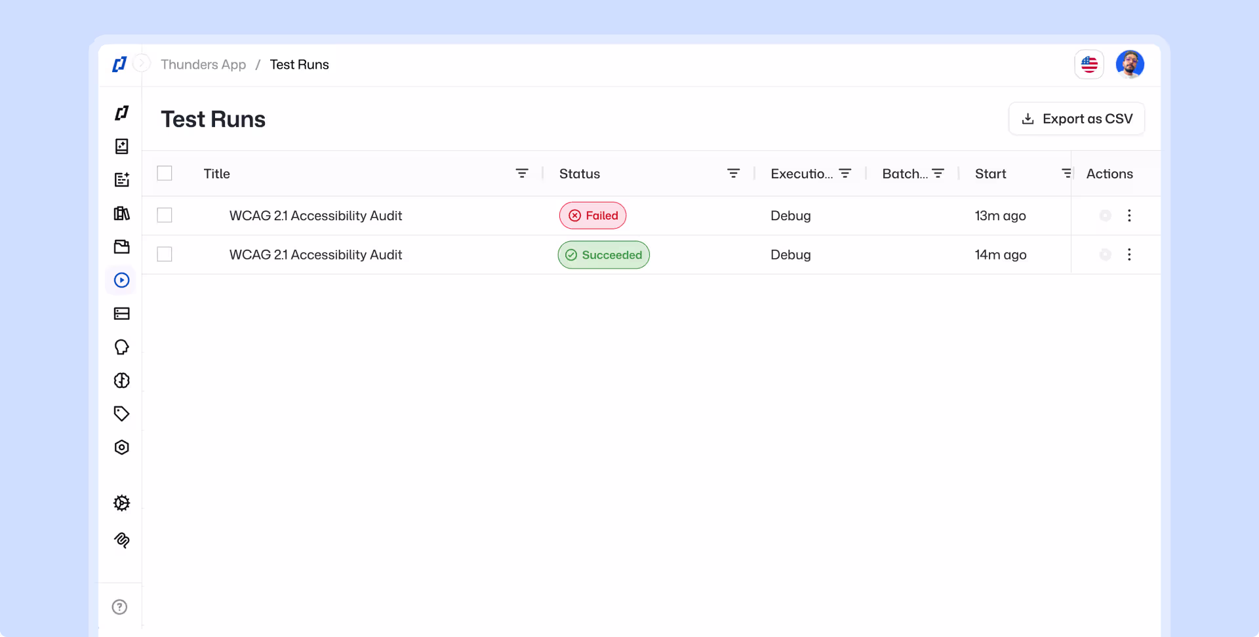Open the Status column filter

click(x=733, y=173)
